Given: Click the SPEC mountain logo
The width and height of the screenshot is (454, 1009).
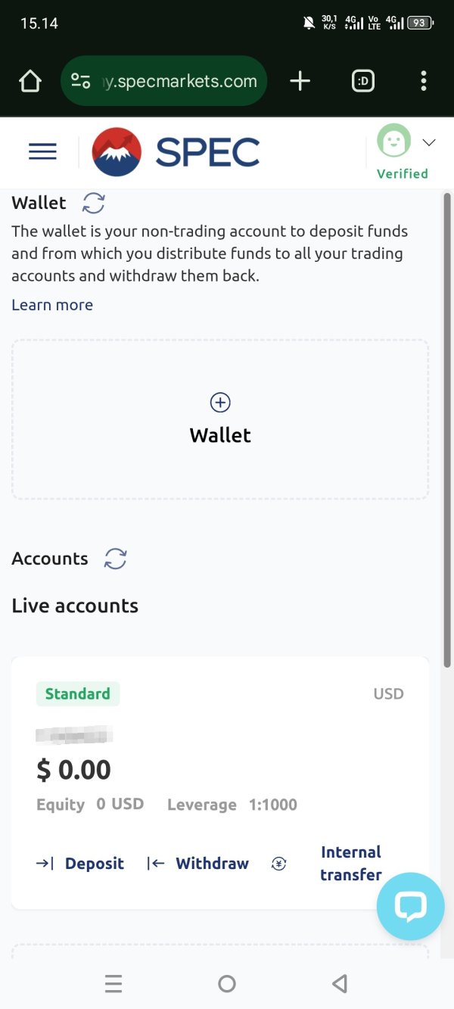Looking at the screenshot, I should tap(117, 152).
